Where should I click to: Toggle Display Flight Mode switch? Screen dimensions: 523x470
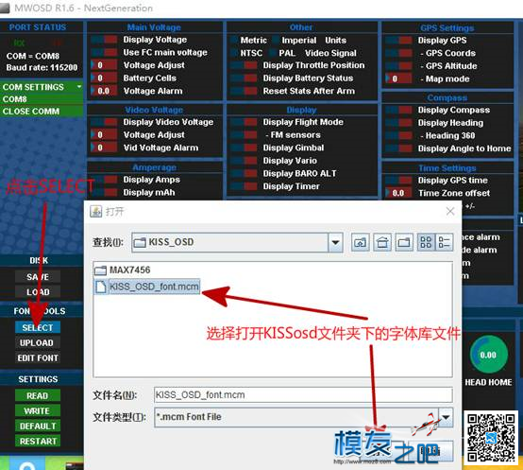point(244,122)
